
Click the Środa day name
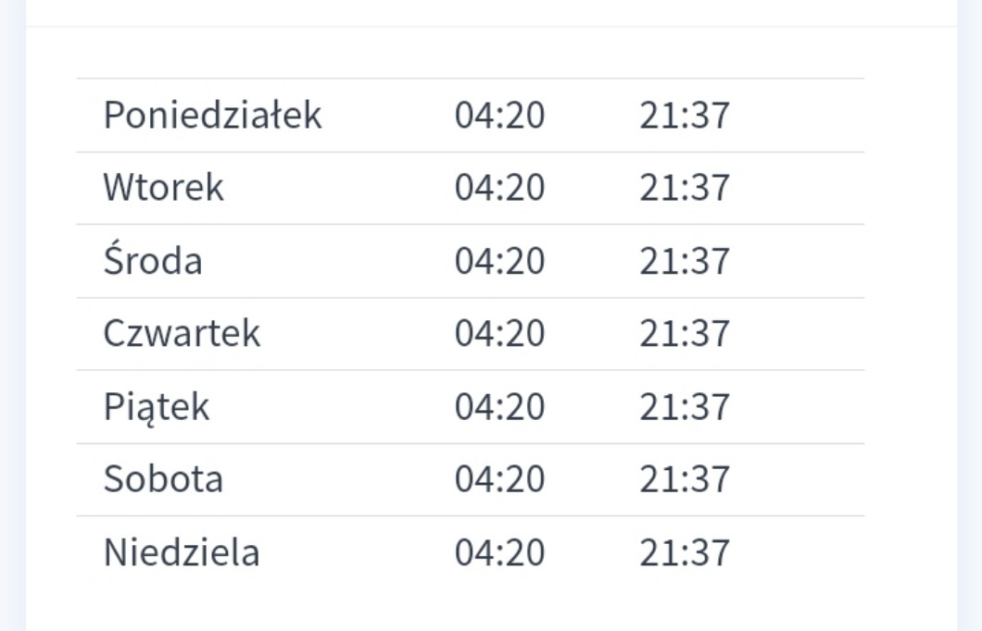(152, 261)
